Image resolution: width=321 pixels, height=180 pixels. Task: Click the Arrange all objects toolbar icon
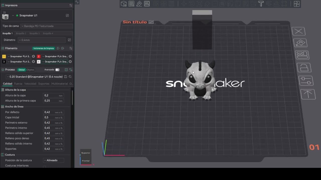tap(147, 4)
